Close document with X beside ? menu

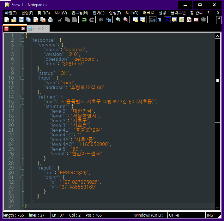point(218,13)
